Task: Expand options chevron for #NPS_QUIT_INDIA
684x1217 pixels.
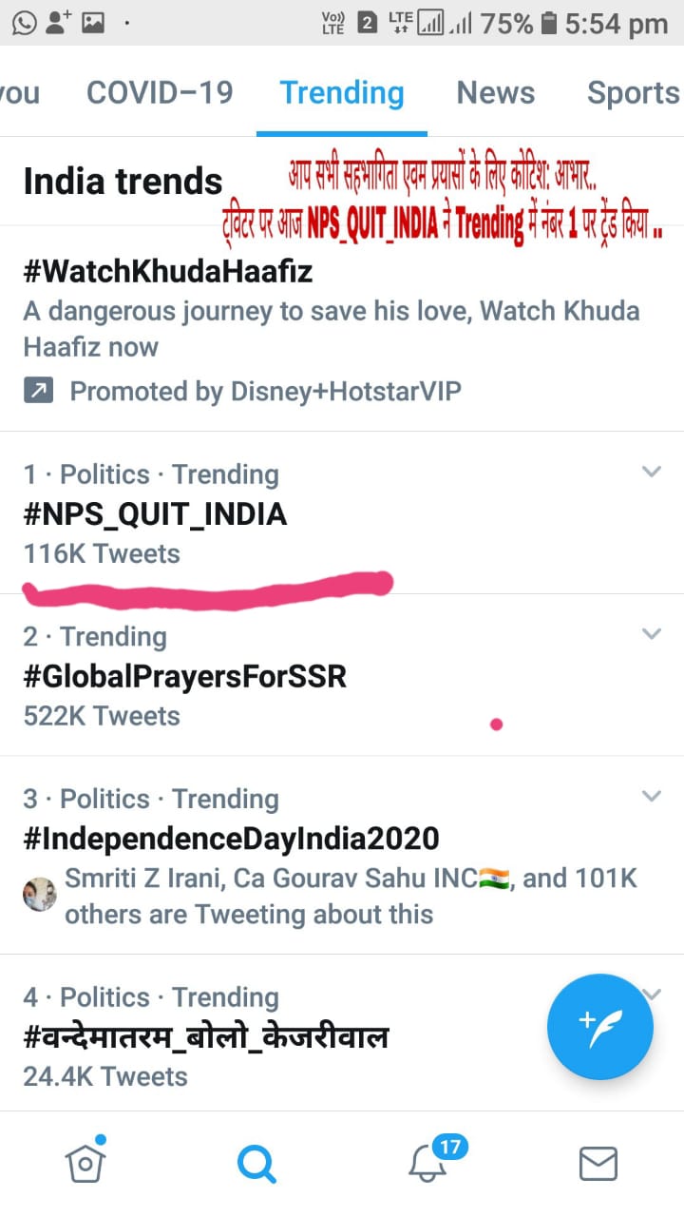Action: (x=651, y=472)
